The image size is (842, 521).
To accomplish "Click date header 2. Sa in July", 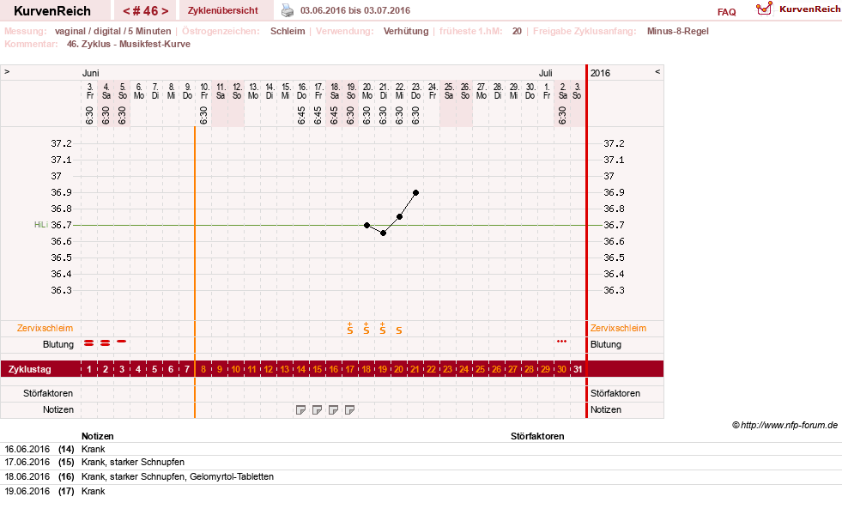I will (562, 91).
